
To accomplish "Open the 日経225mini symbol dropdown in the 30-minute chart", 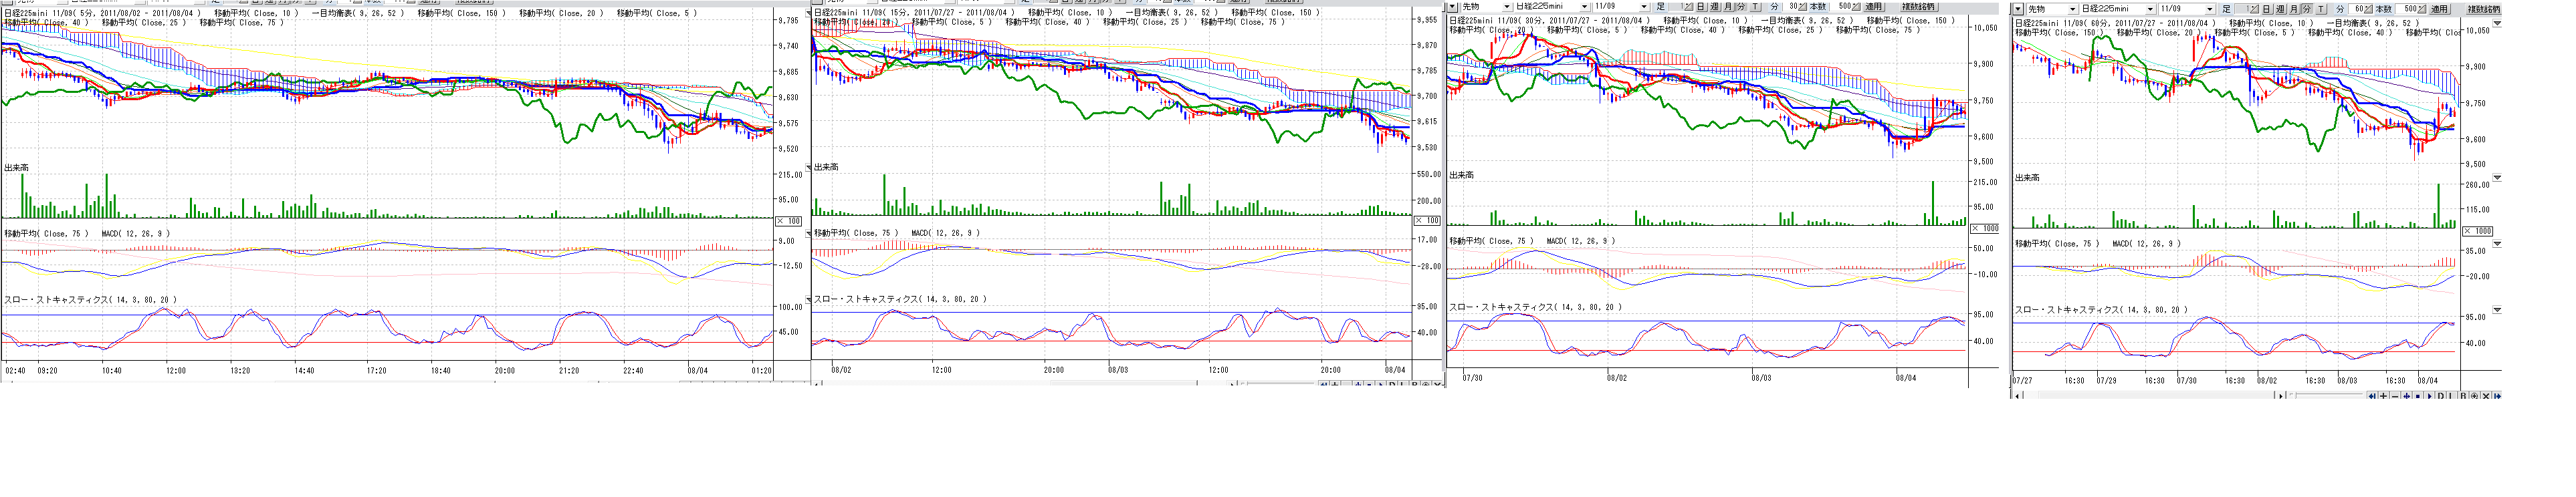I will tap(1584, 7).
